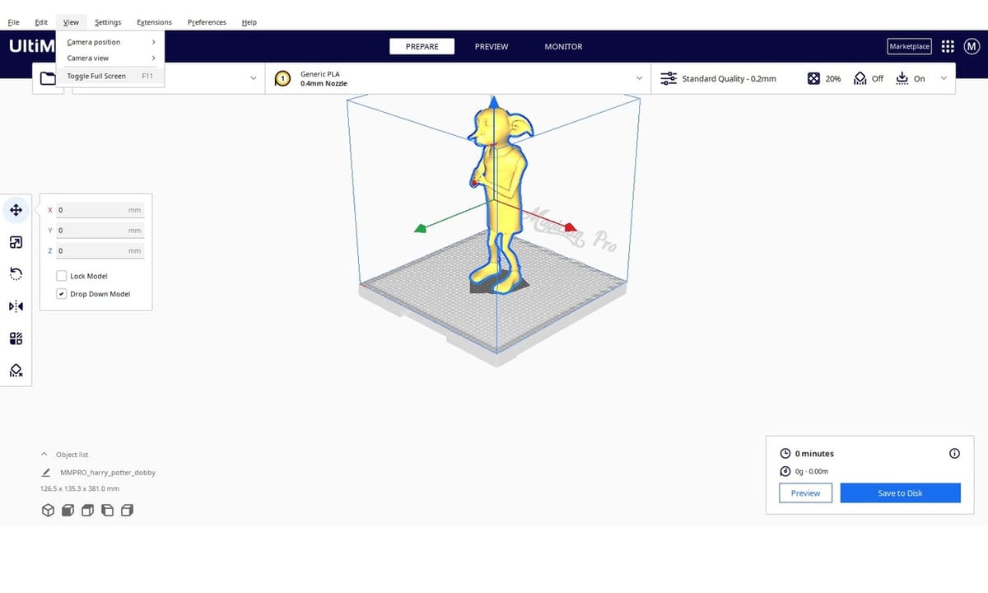This screenshot has height=593, width=988.
Task: Click the pencil rename icon for model
Action: click(46, 473)
